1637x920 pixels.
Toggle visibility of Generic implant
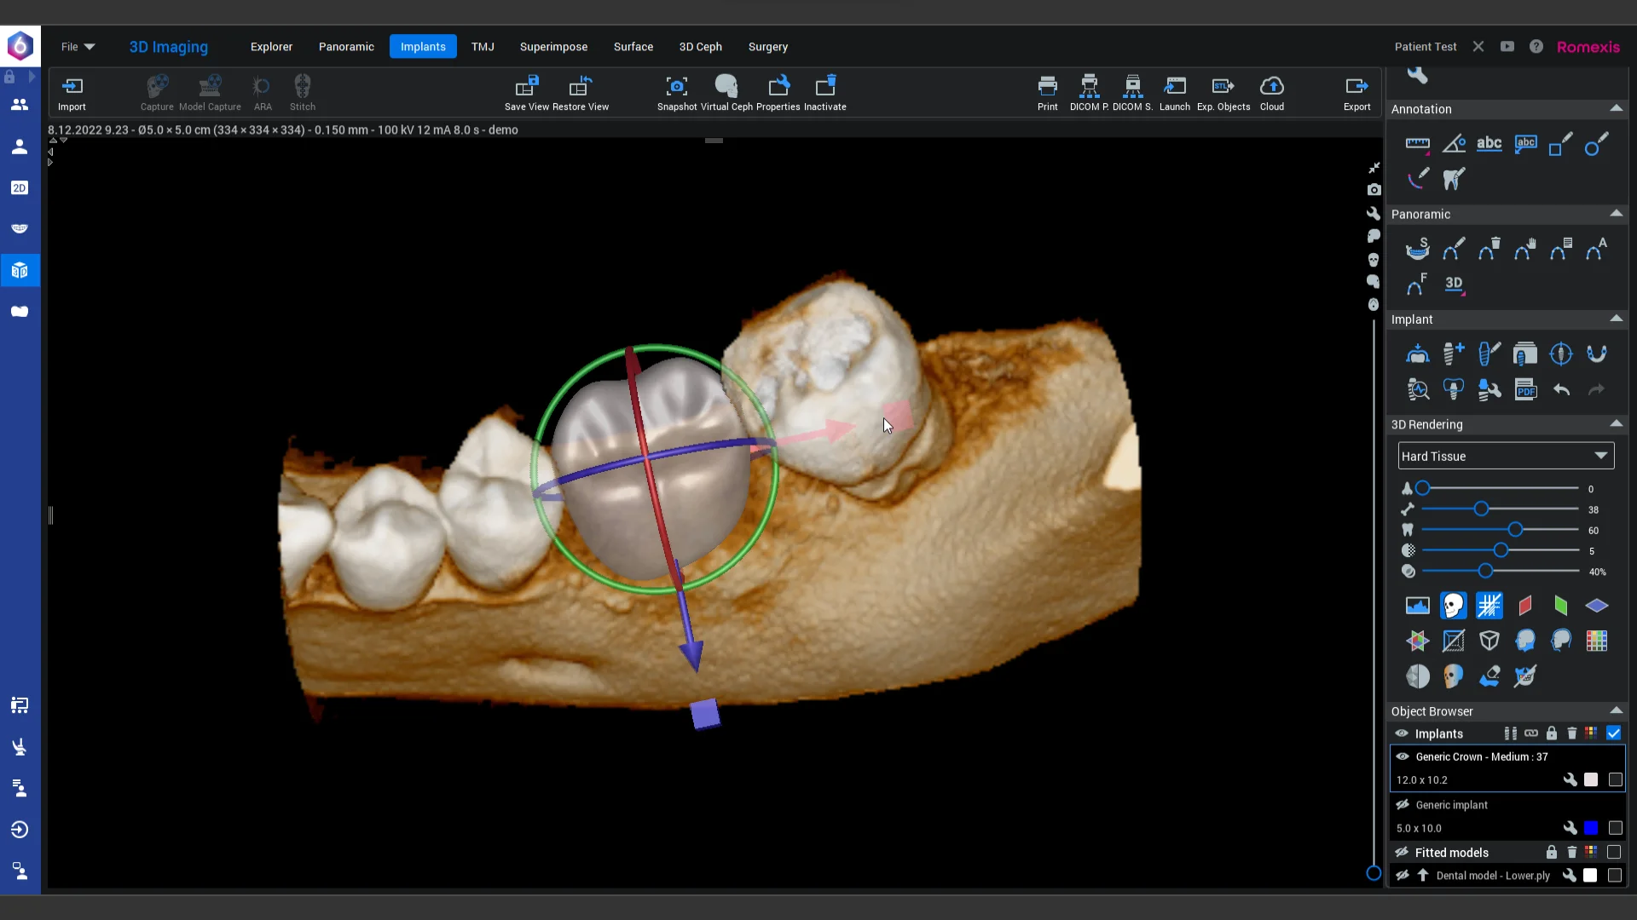(1402, 804)
